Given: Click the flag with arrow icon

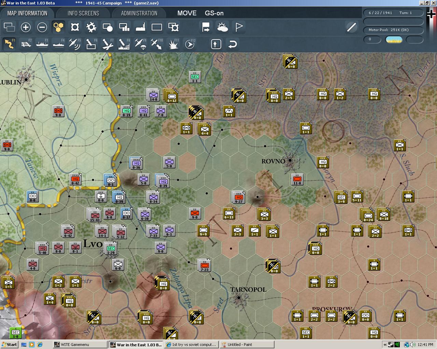Looking at the screenshot, I should click(206, 27).
